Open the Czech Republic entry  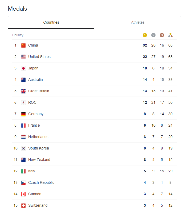[x=95, y=182]
